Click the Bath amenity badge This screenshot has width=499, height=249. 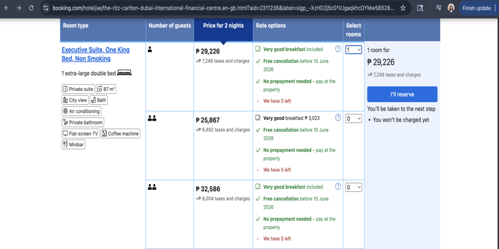pos(99,100)
